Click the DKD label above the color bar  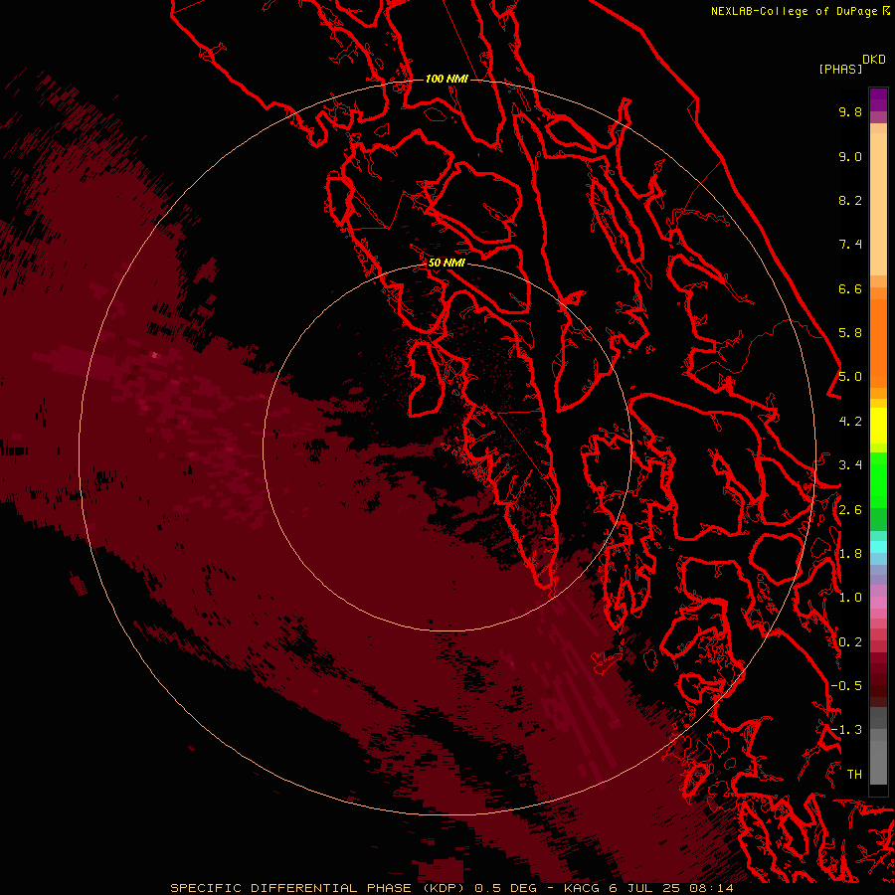874,60
